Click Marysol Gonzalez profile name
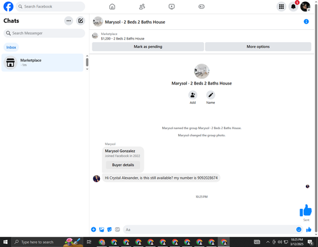318x247 pixels. [120, 151]
